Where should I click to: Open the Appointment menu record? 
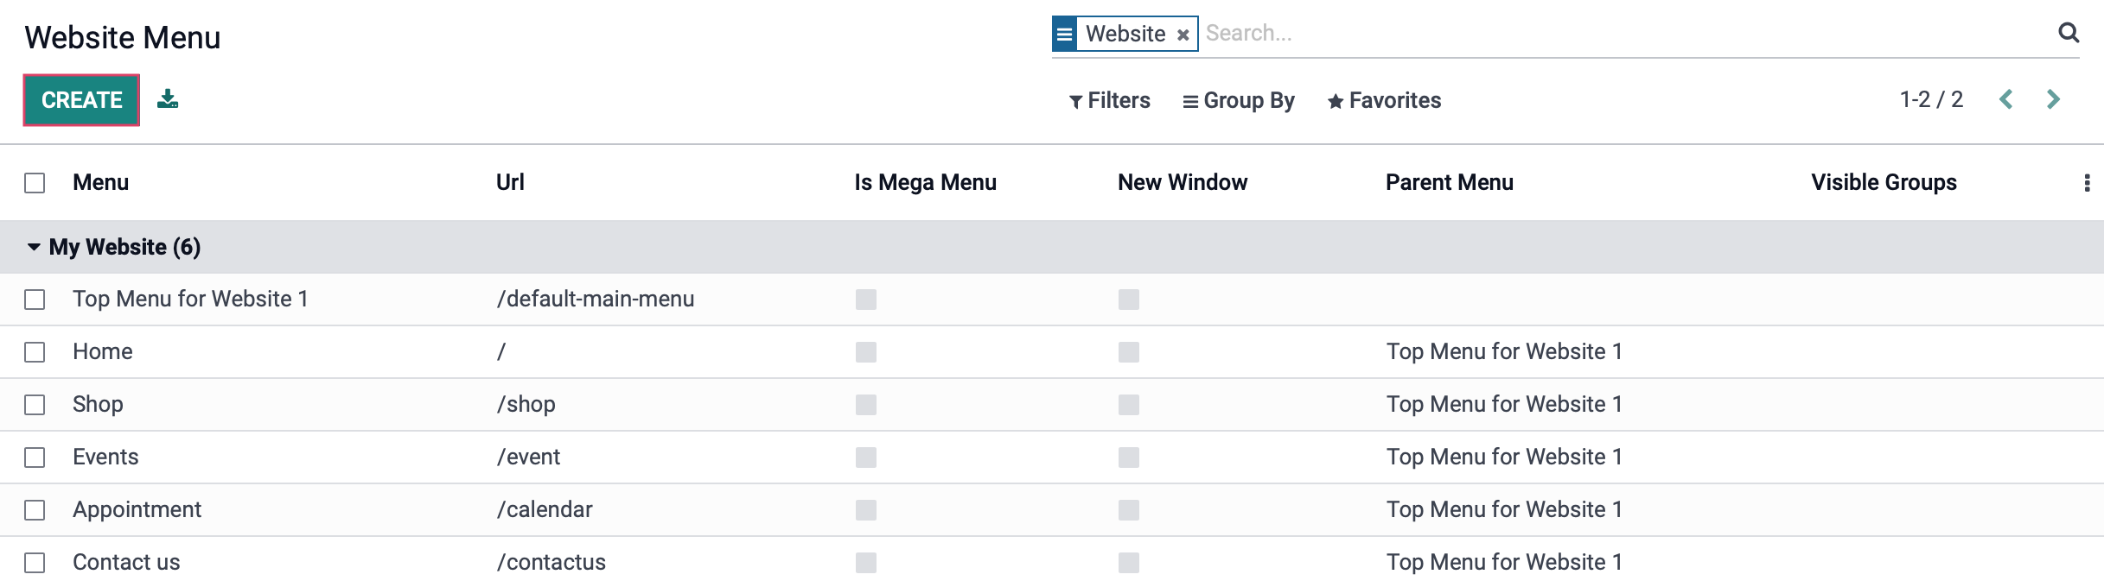point(137,509)
